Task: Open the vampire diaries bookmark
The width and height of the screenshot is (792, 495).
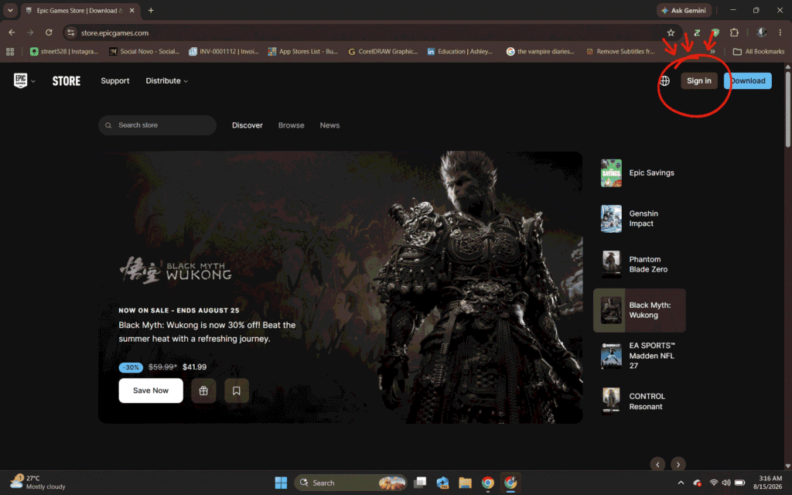Action: (x=541, y=52)
